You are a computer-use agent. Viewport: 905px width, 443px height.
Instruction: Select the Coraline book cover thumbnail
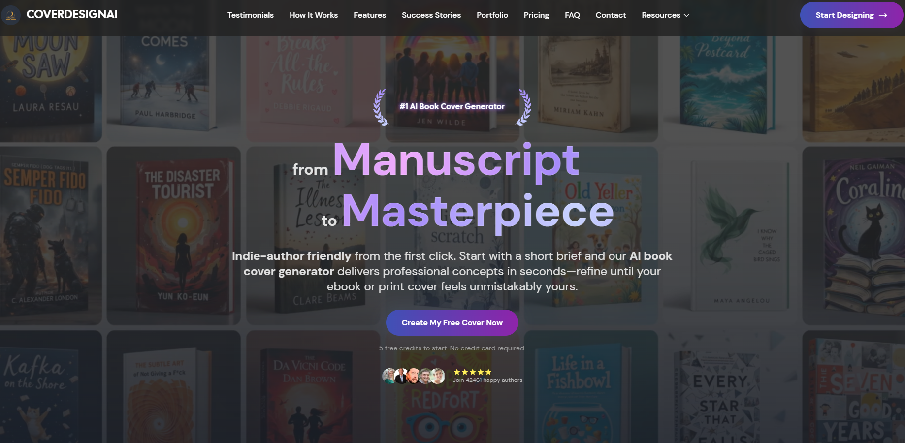pyautogui.click(x=854, y=235)
